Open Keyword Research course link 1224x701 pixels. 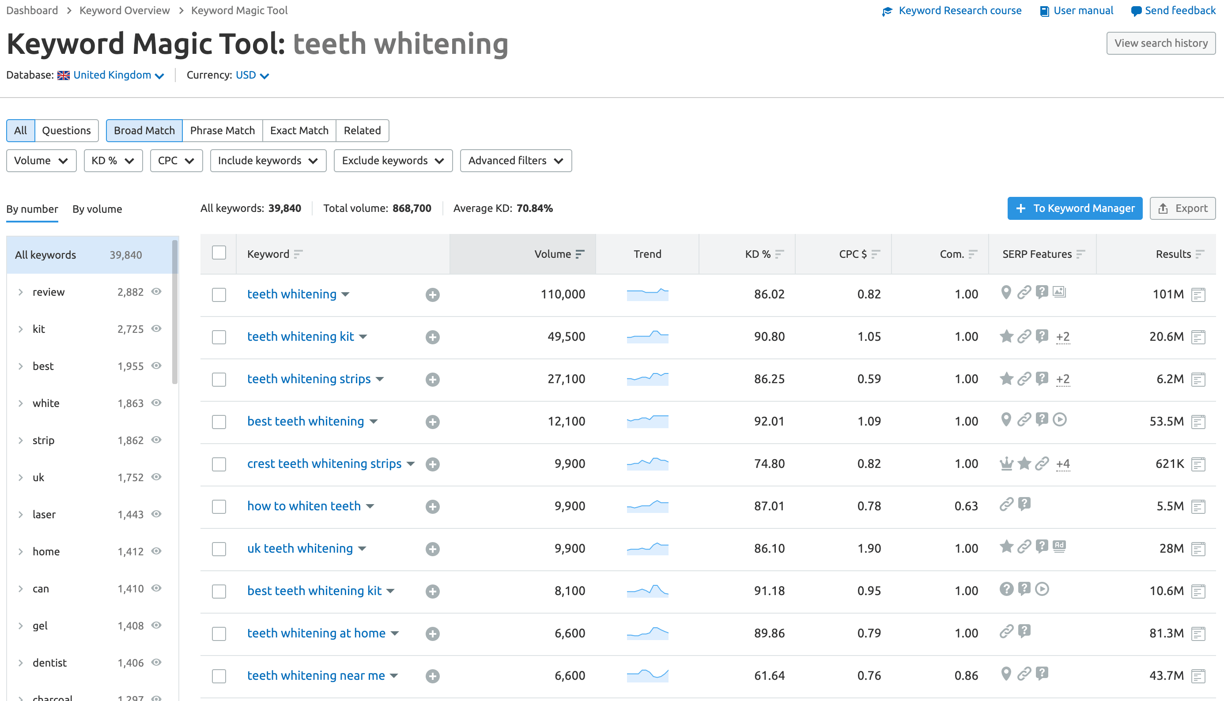coord(952,10)
